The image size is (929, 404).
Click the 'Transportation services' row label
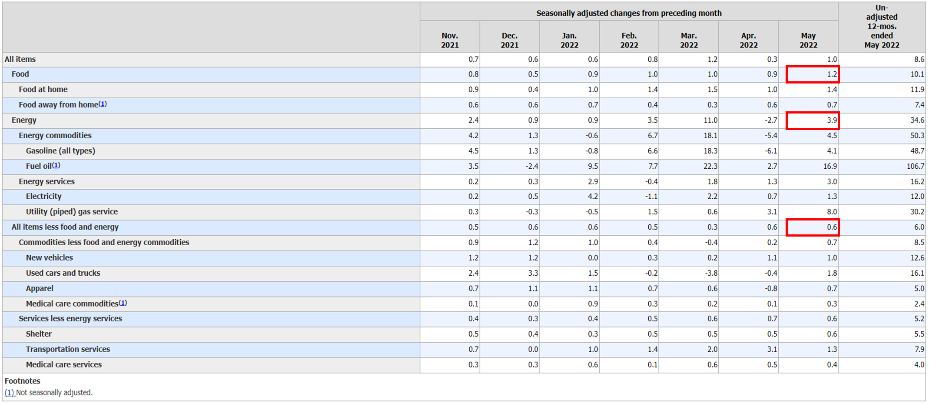(68, 349)
